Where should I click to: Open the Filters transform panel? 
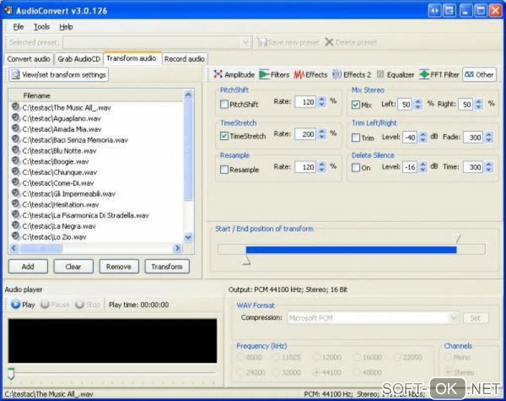pos(274,74)
